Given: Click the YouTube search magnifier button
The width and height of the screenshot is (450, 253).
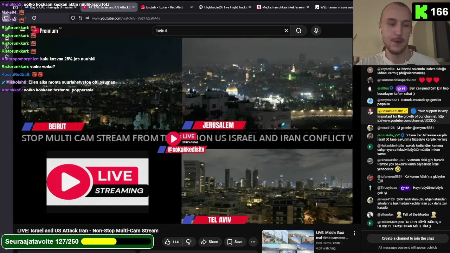Looking at the screenshot, I should [298, 31].
